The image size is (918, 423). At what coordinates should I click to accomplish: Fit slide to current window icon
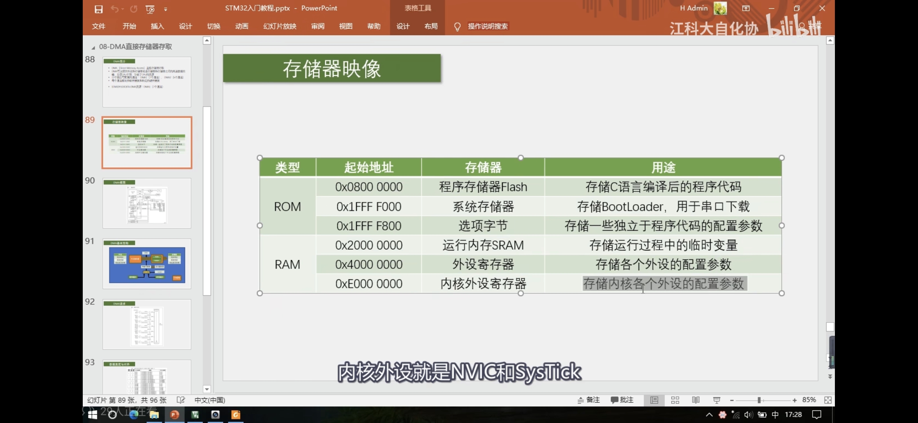click(x=828, y=400)
